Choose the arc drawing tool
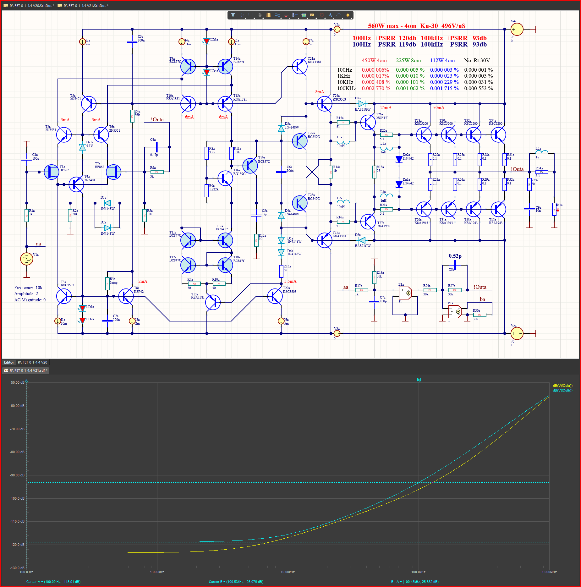Image resolution: width=581 pixels, height=587 pixels. point(339,15)
